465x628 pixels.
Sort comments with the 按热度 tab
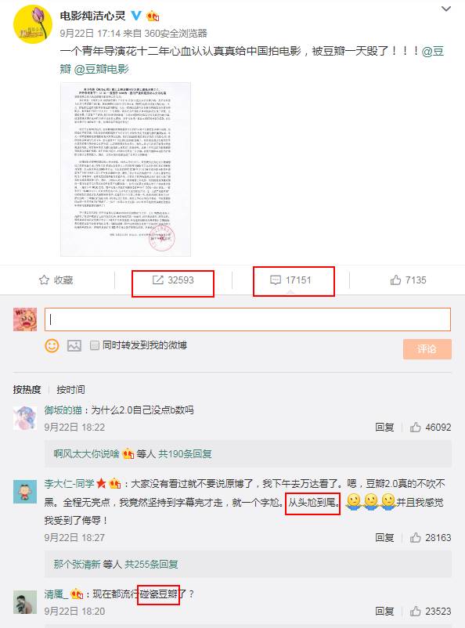tap(27, 389)
